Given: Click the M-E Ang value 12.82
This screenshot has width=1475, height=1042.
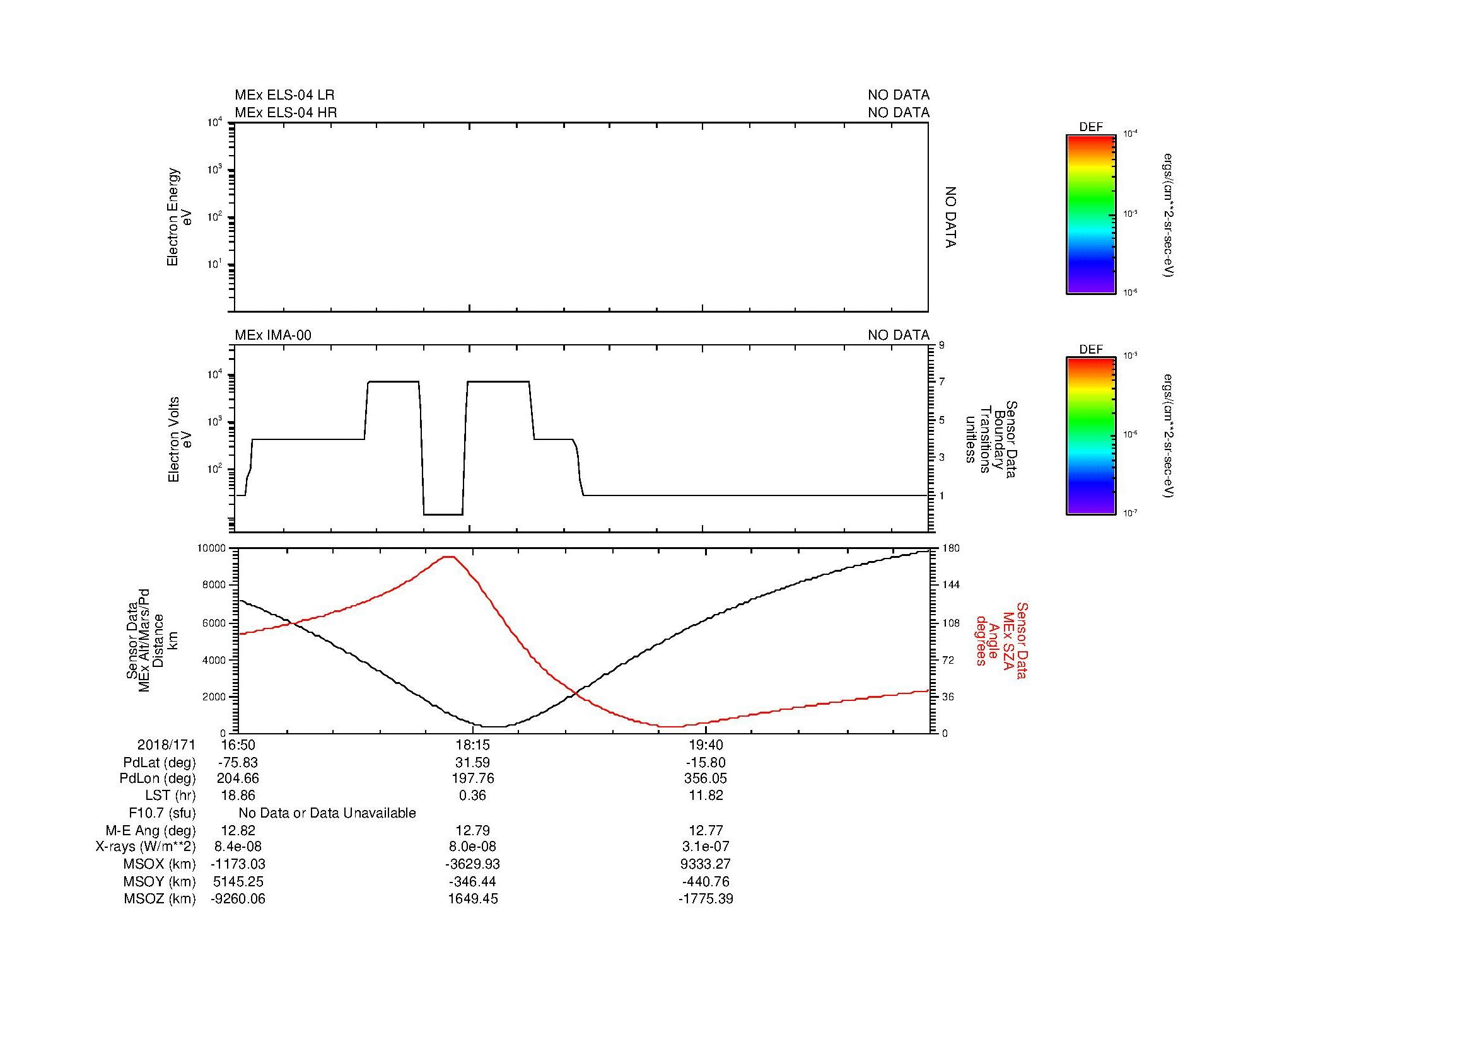Looking at the screenshot, I should click(x=238, y=830).
